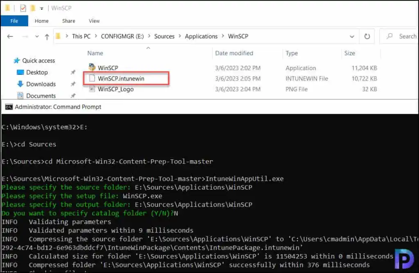Click the WinSCP application icon

pos(92,67)
